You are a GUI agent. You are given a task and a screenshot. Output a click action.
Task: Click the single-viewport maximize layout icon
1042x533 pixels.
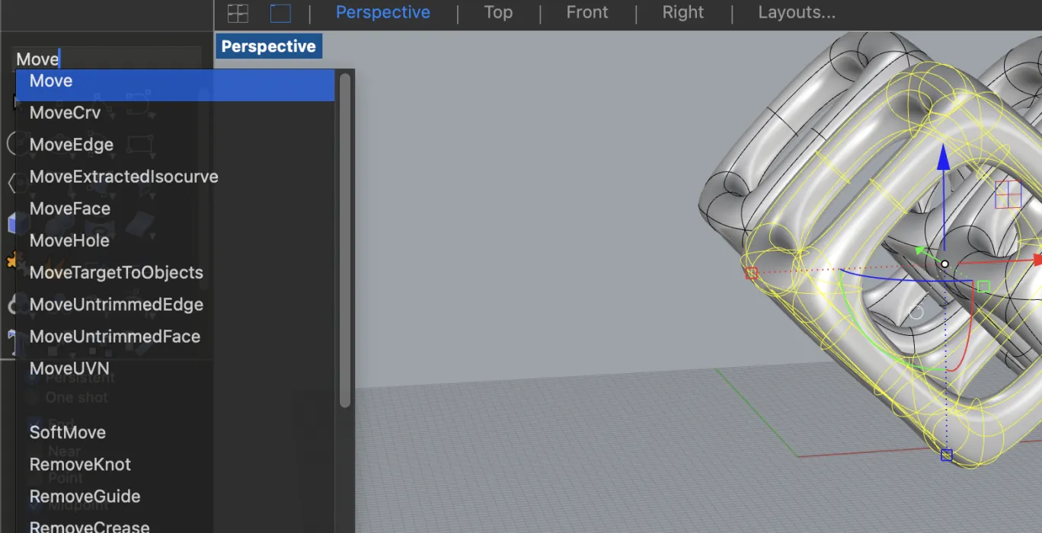(x=281, y=13)
